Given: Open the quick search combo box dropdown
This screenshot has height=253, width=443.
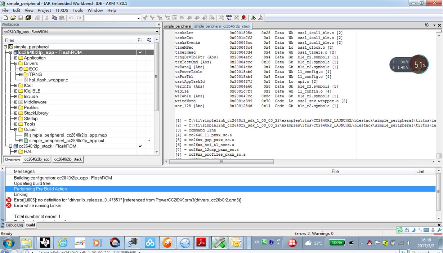Looking at the screenshot, I should click(139, 18).
